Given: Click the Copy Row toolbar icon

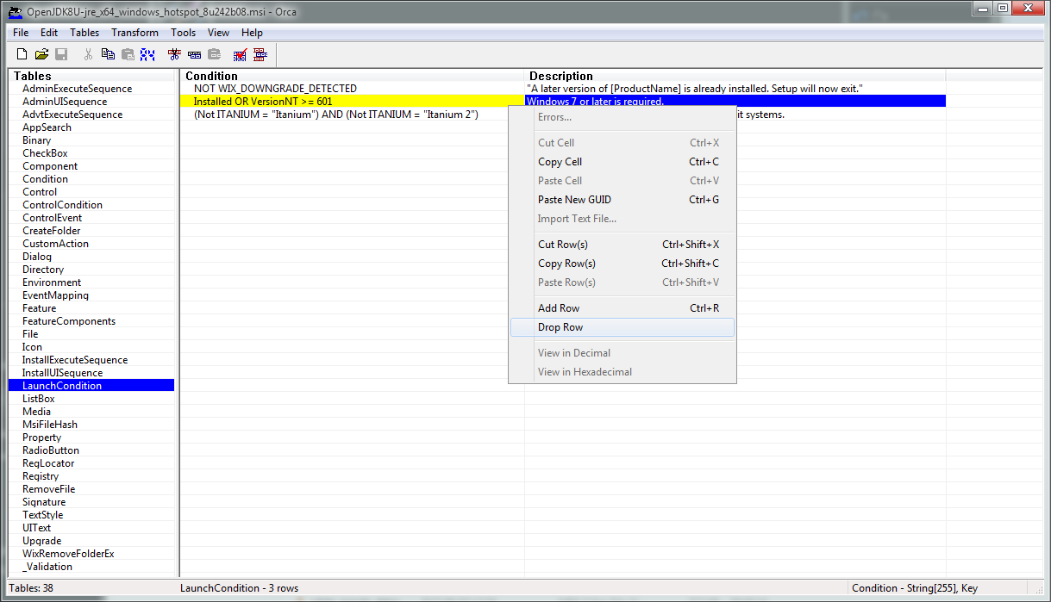Looking at the screenshot, I should (x=194, y=54).
